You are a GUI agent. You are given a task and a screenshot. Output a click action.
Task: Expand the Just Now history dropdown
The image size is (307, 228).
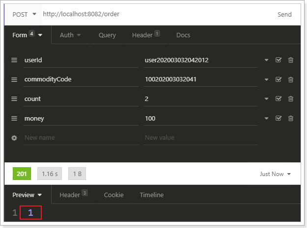coord(275,174)
